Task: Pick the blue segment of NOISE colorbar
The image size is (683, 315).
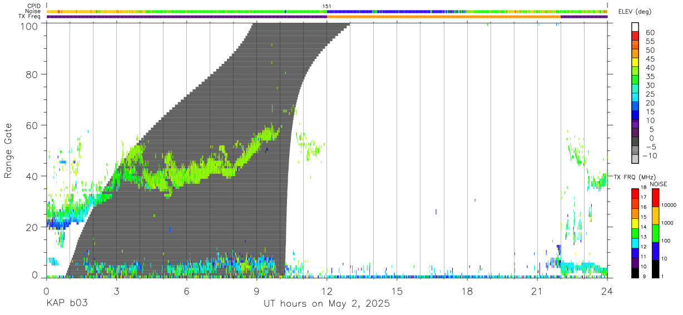Action: [655, 251]
